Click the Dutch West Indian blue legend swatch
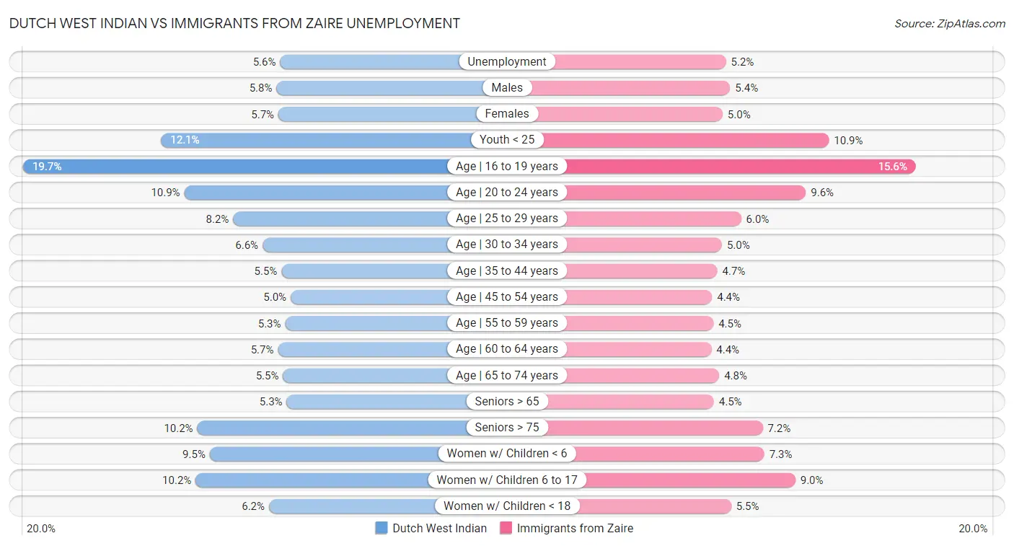This screenshot has width=1014, height=546. pyautogui.click(x=382, y=528)
